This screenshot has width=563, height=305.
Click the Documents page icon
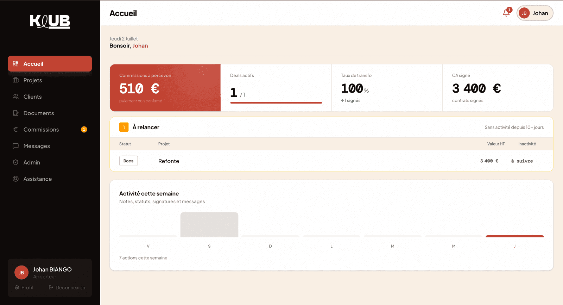pyautogui.click(x=15, y=113)
